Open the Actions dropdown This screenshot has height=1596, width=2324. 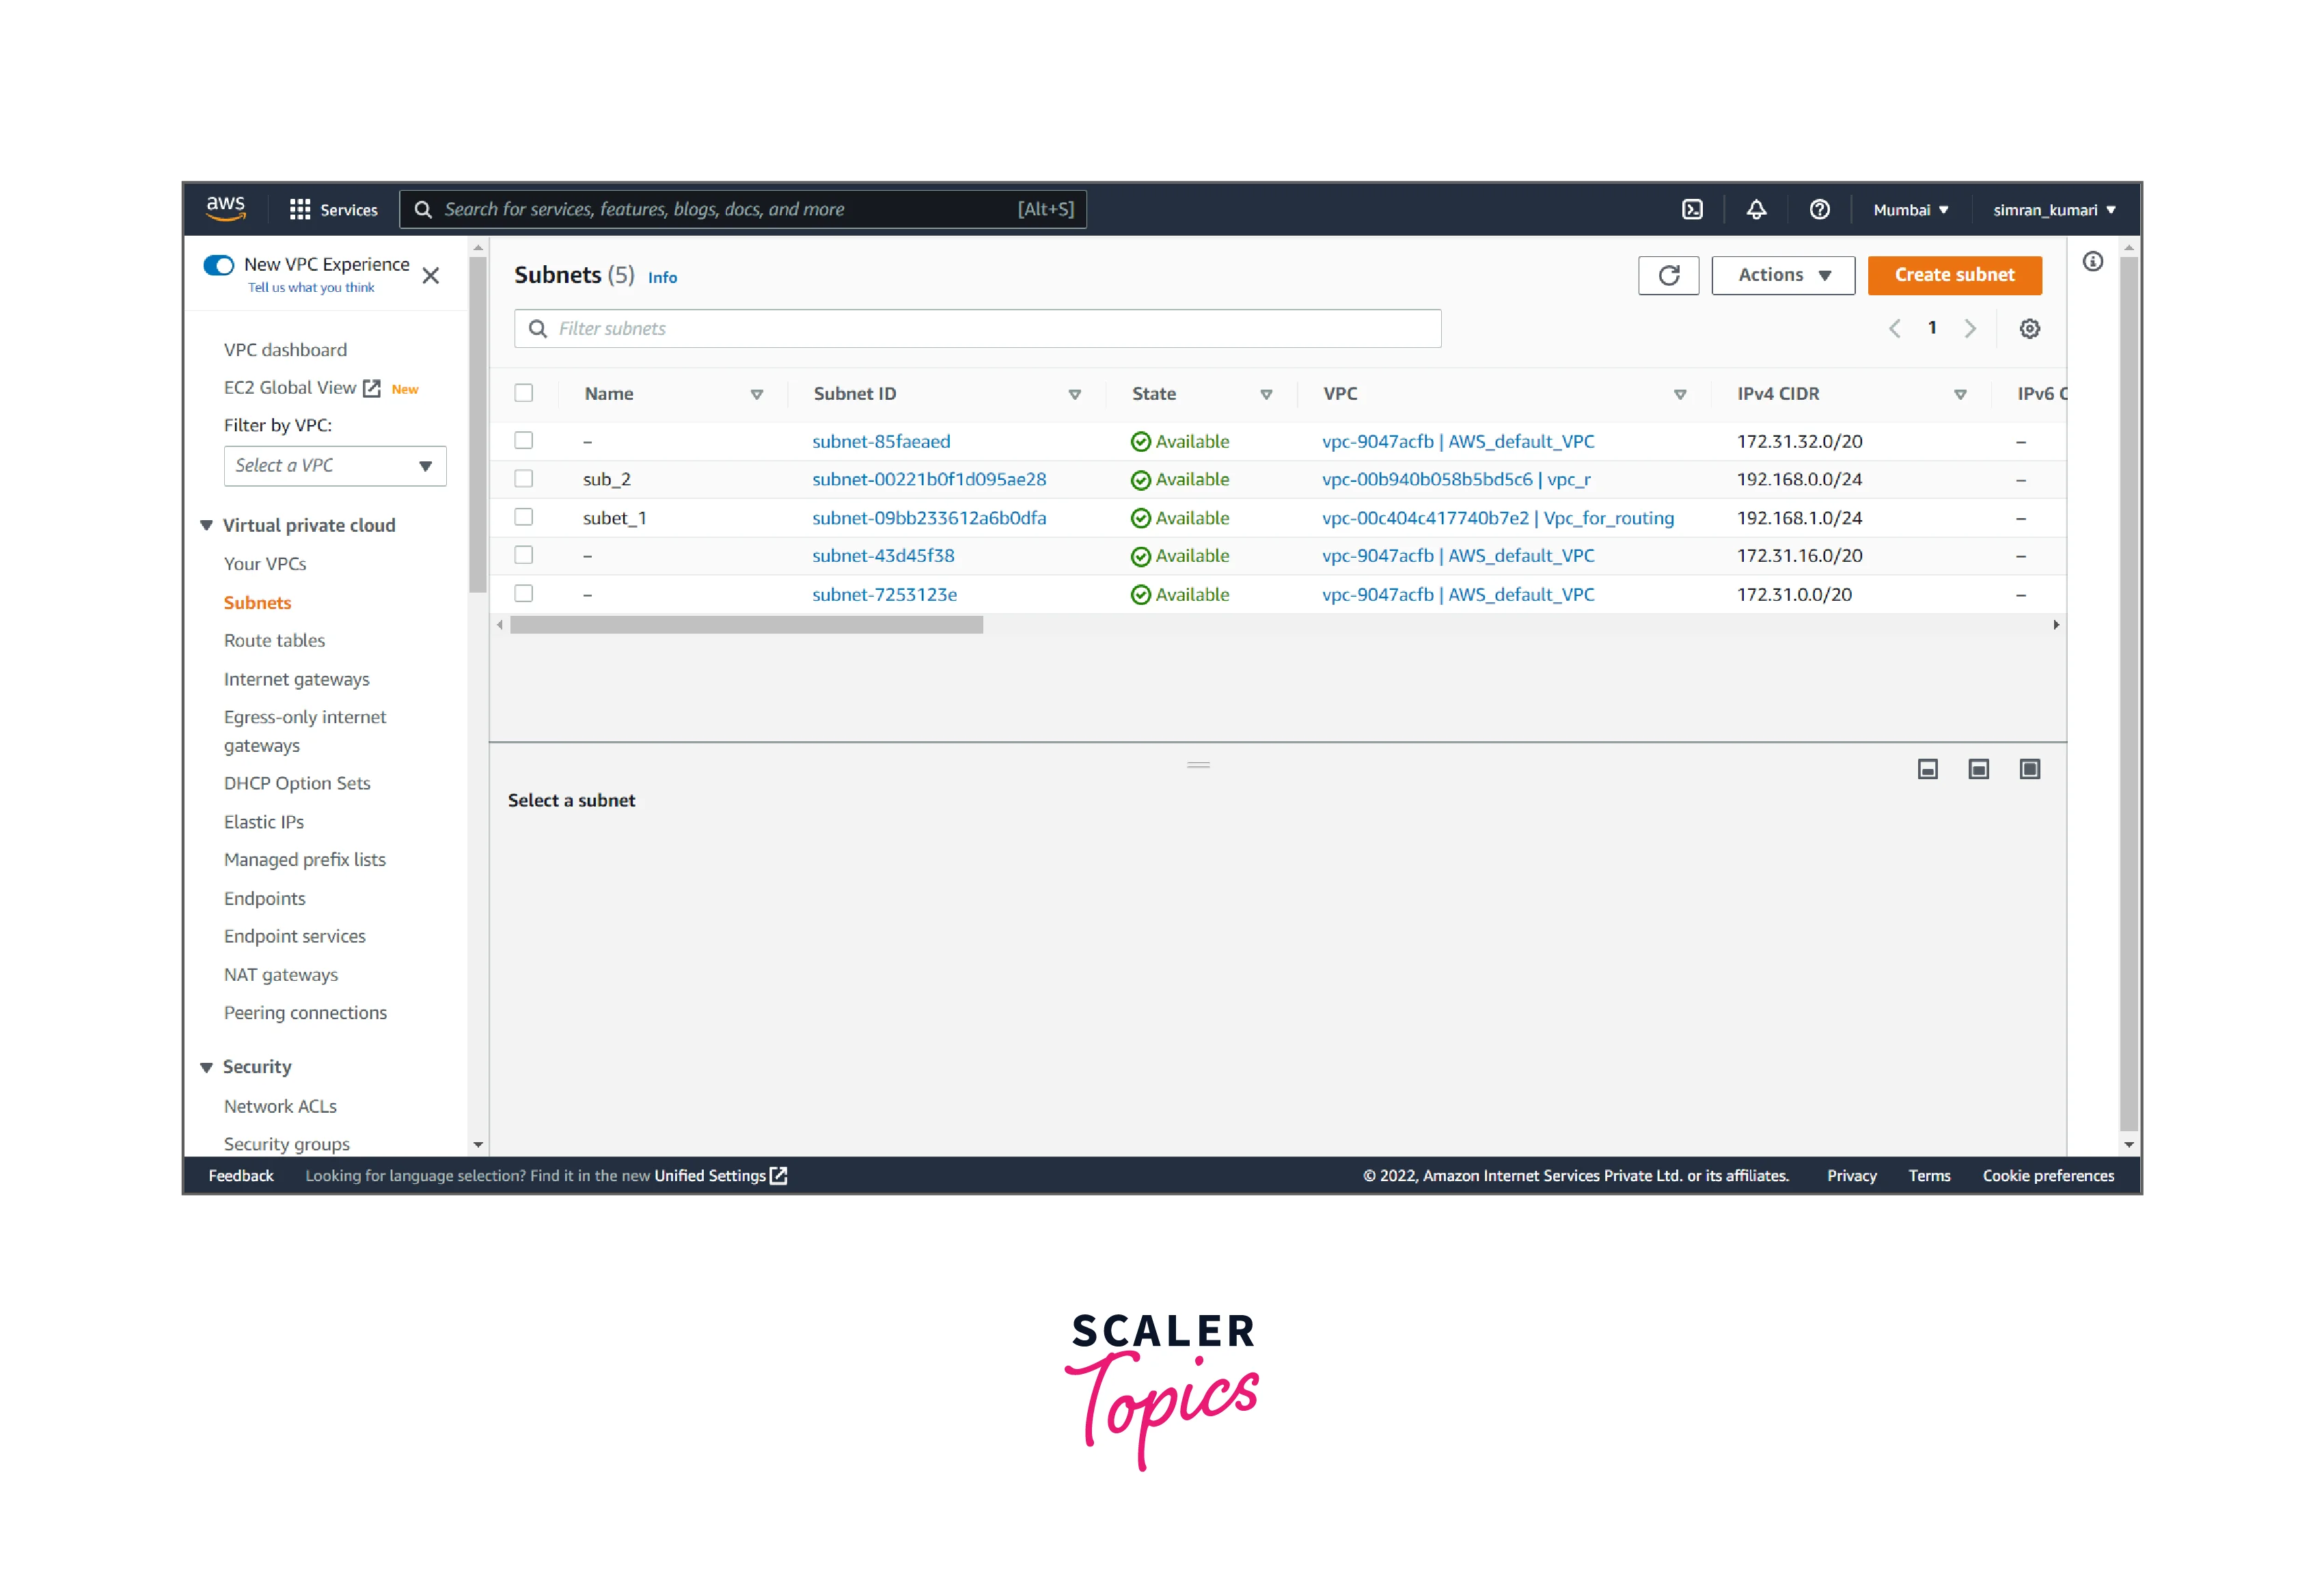pos(1783,276)
